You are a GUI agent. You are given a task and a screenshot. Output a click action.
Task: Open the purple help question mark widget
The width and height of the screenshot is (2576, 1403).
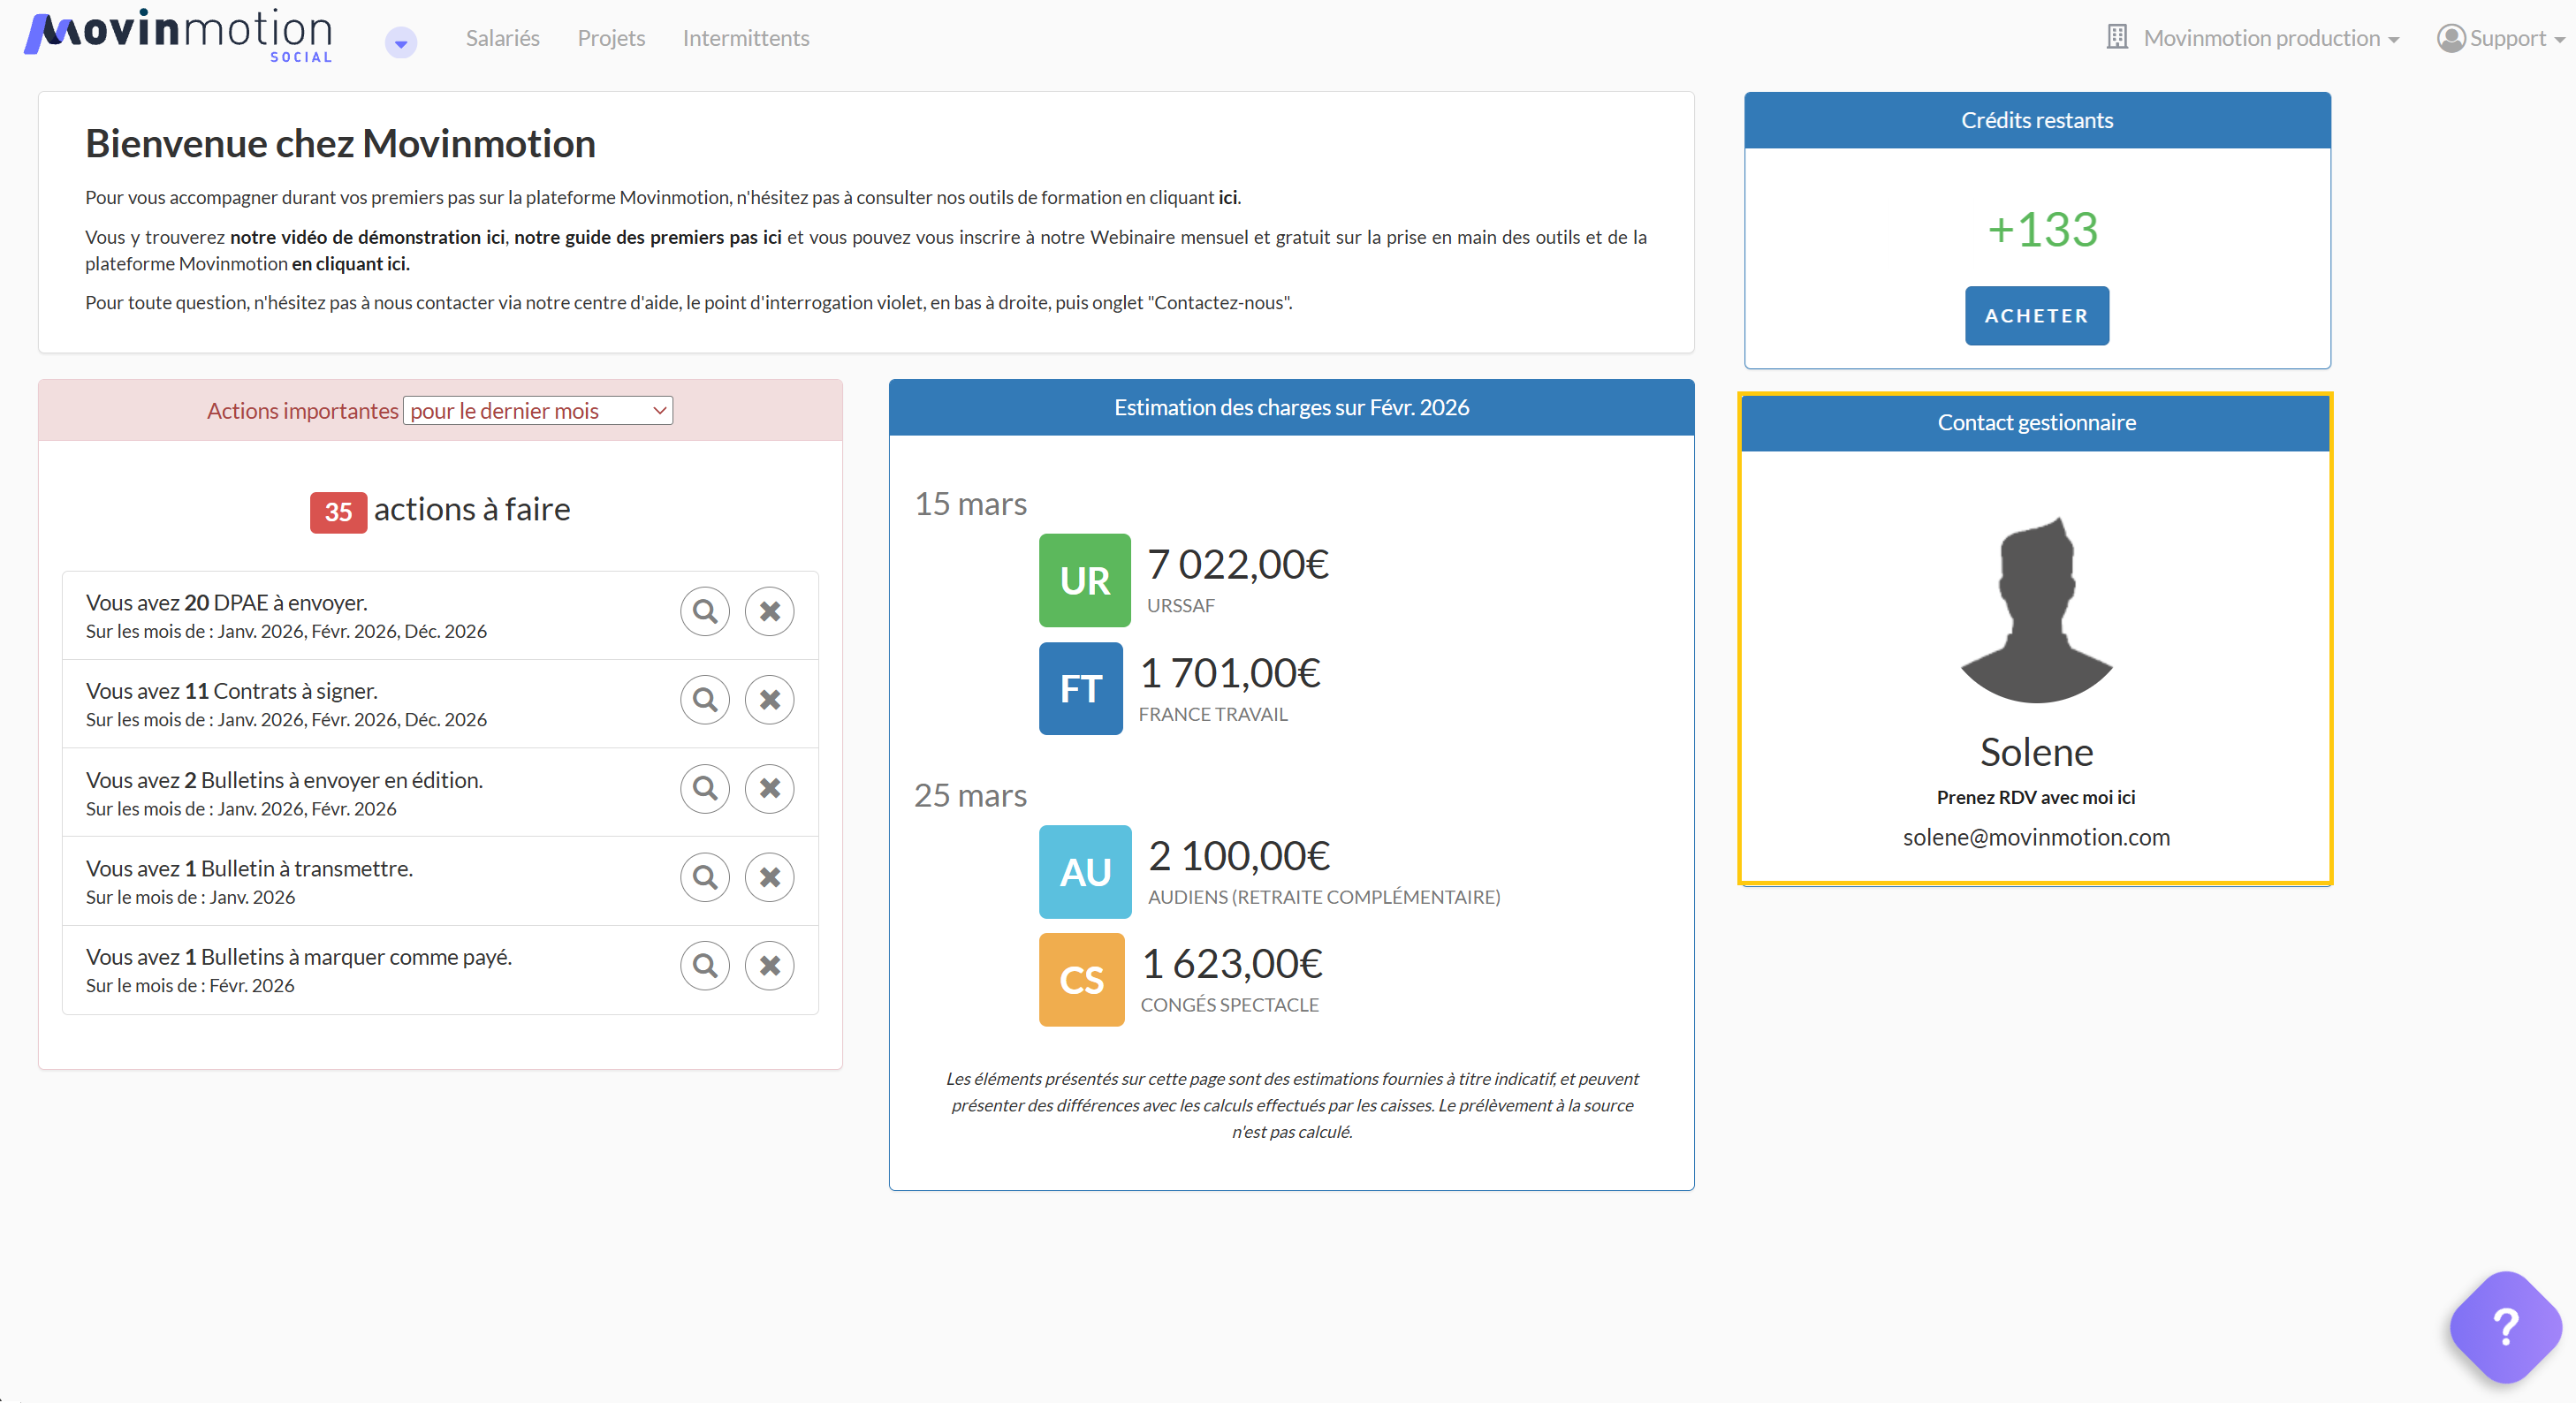click(x=2505, y=1327)
